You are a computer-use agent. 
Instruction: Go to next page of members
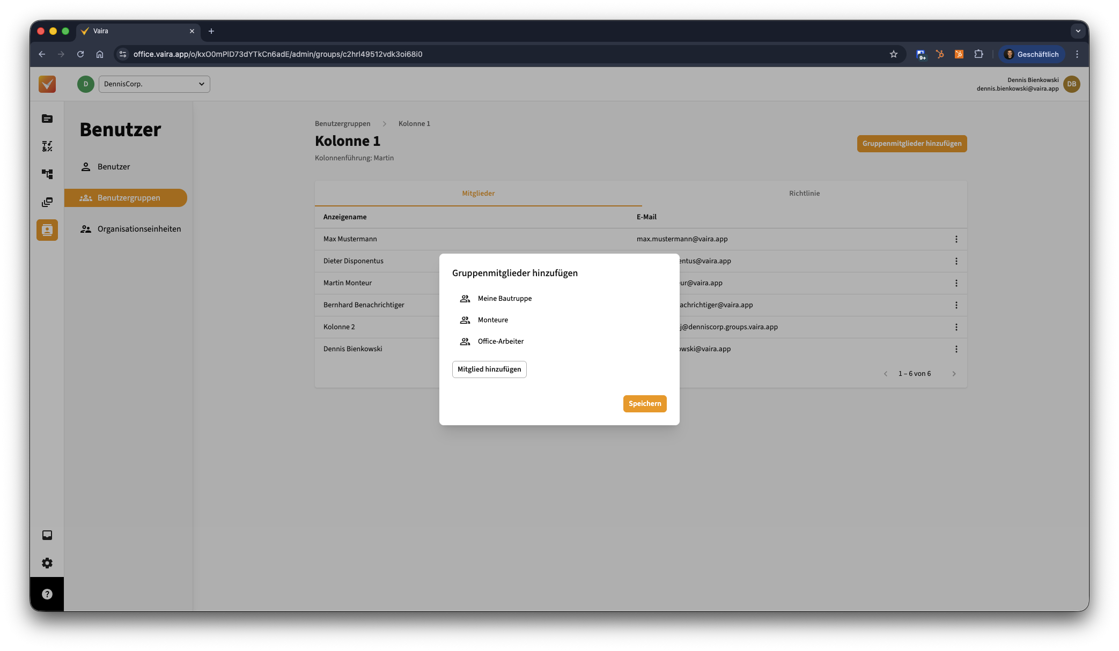click(954, 374)
